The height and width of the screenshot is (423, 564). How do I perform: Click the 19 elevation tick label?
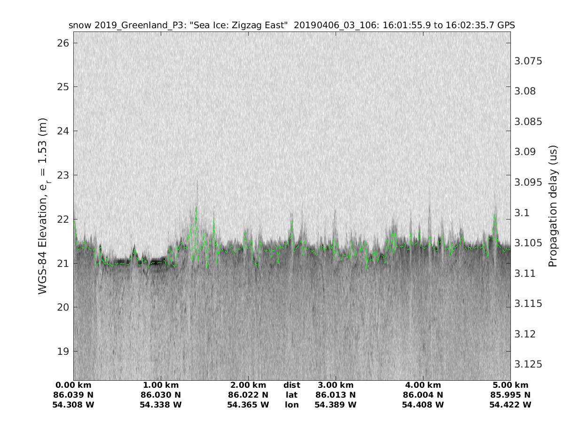pyautogui.click(x=63, y=352)
